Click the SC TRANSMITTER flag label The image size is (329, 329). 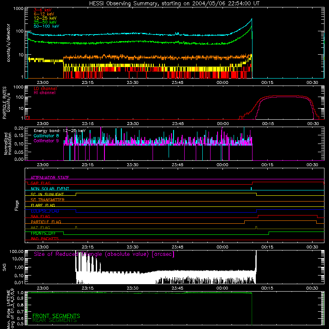pyautogui.click(x=48, y=200)
